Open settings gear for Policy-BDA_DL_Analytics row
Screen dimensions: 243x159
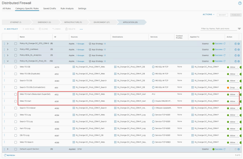pos(238,55)
